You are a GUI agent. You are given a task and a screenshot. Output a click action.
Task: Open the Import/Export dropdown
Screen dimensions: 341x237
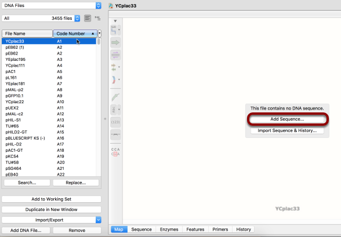[52, 220]
